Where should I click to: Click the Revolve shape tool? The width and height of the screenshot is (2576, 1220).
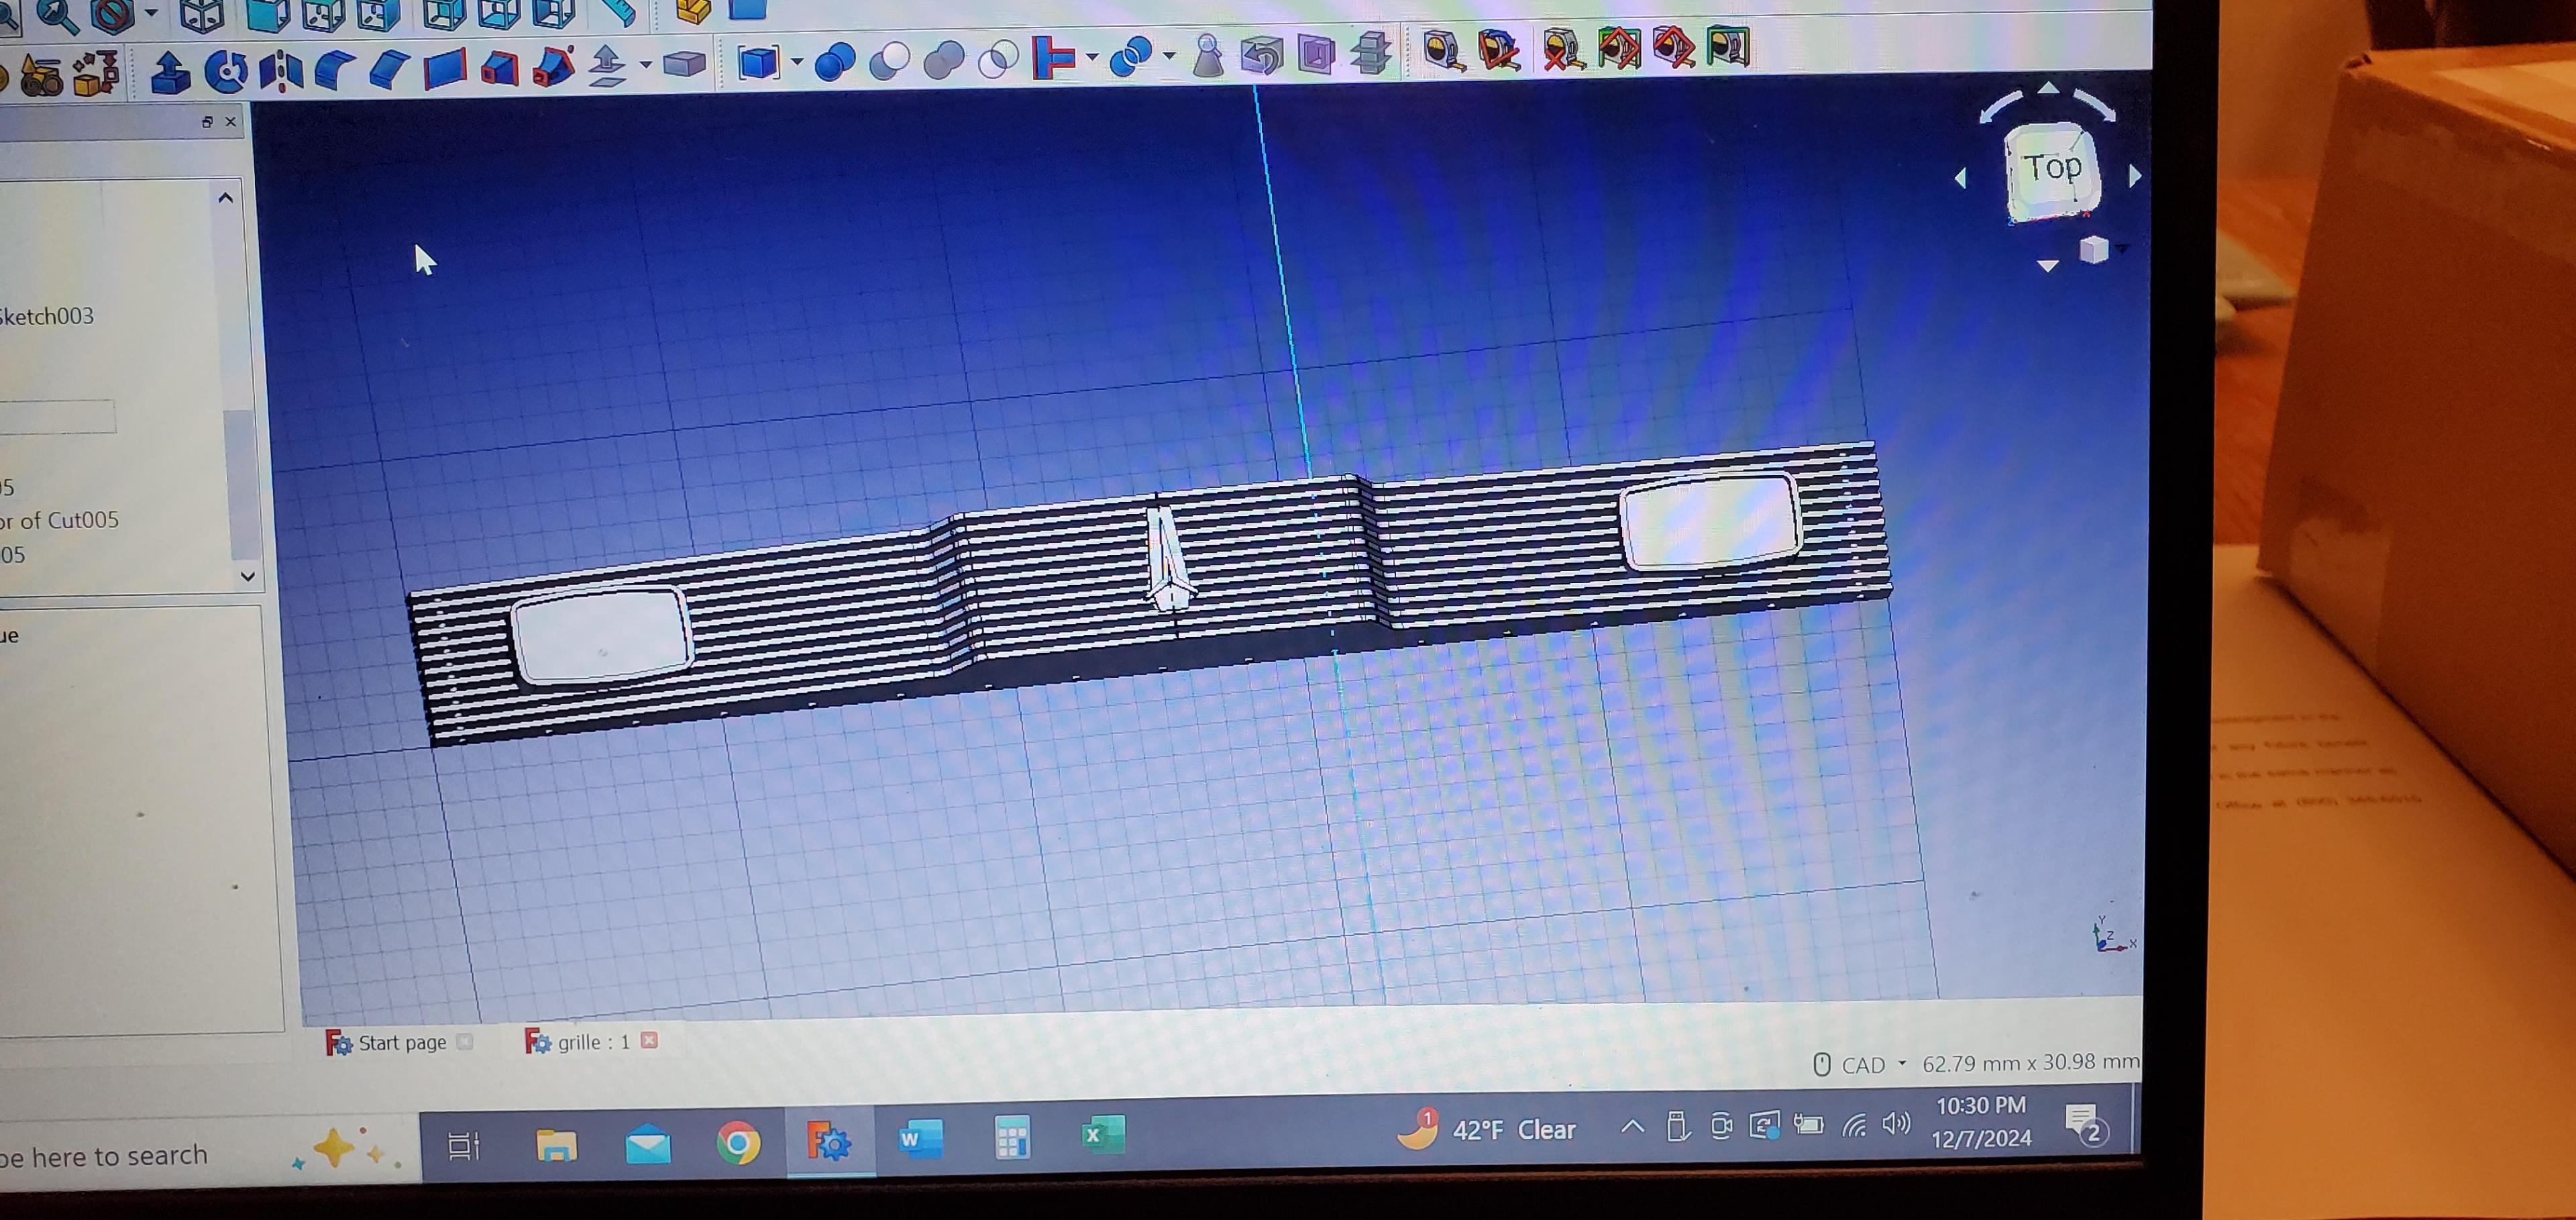click(x=226, y=72)
